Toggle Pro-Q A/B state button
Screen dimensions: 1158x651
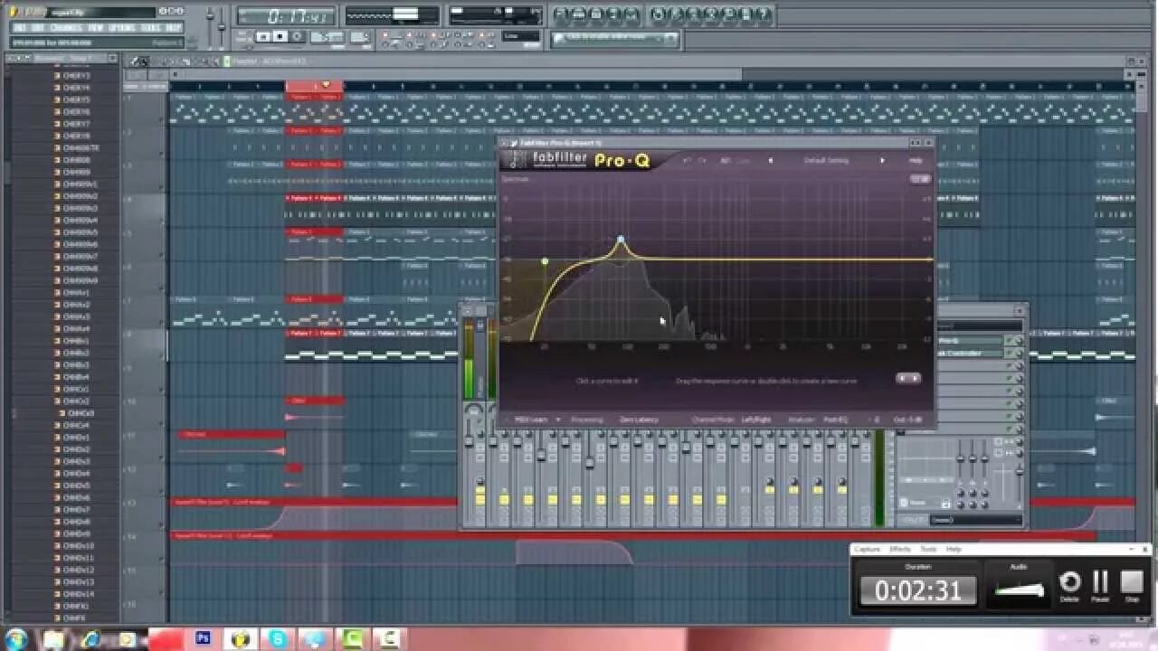(726, 160)
